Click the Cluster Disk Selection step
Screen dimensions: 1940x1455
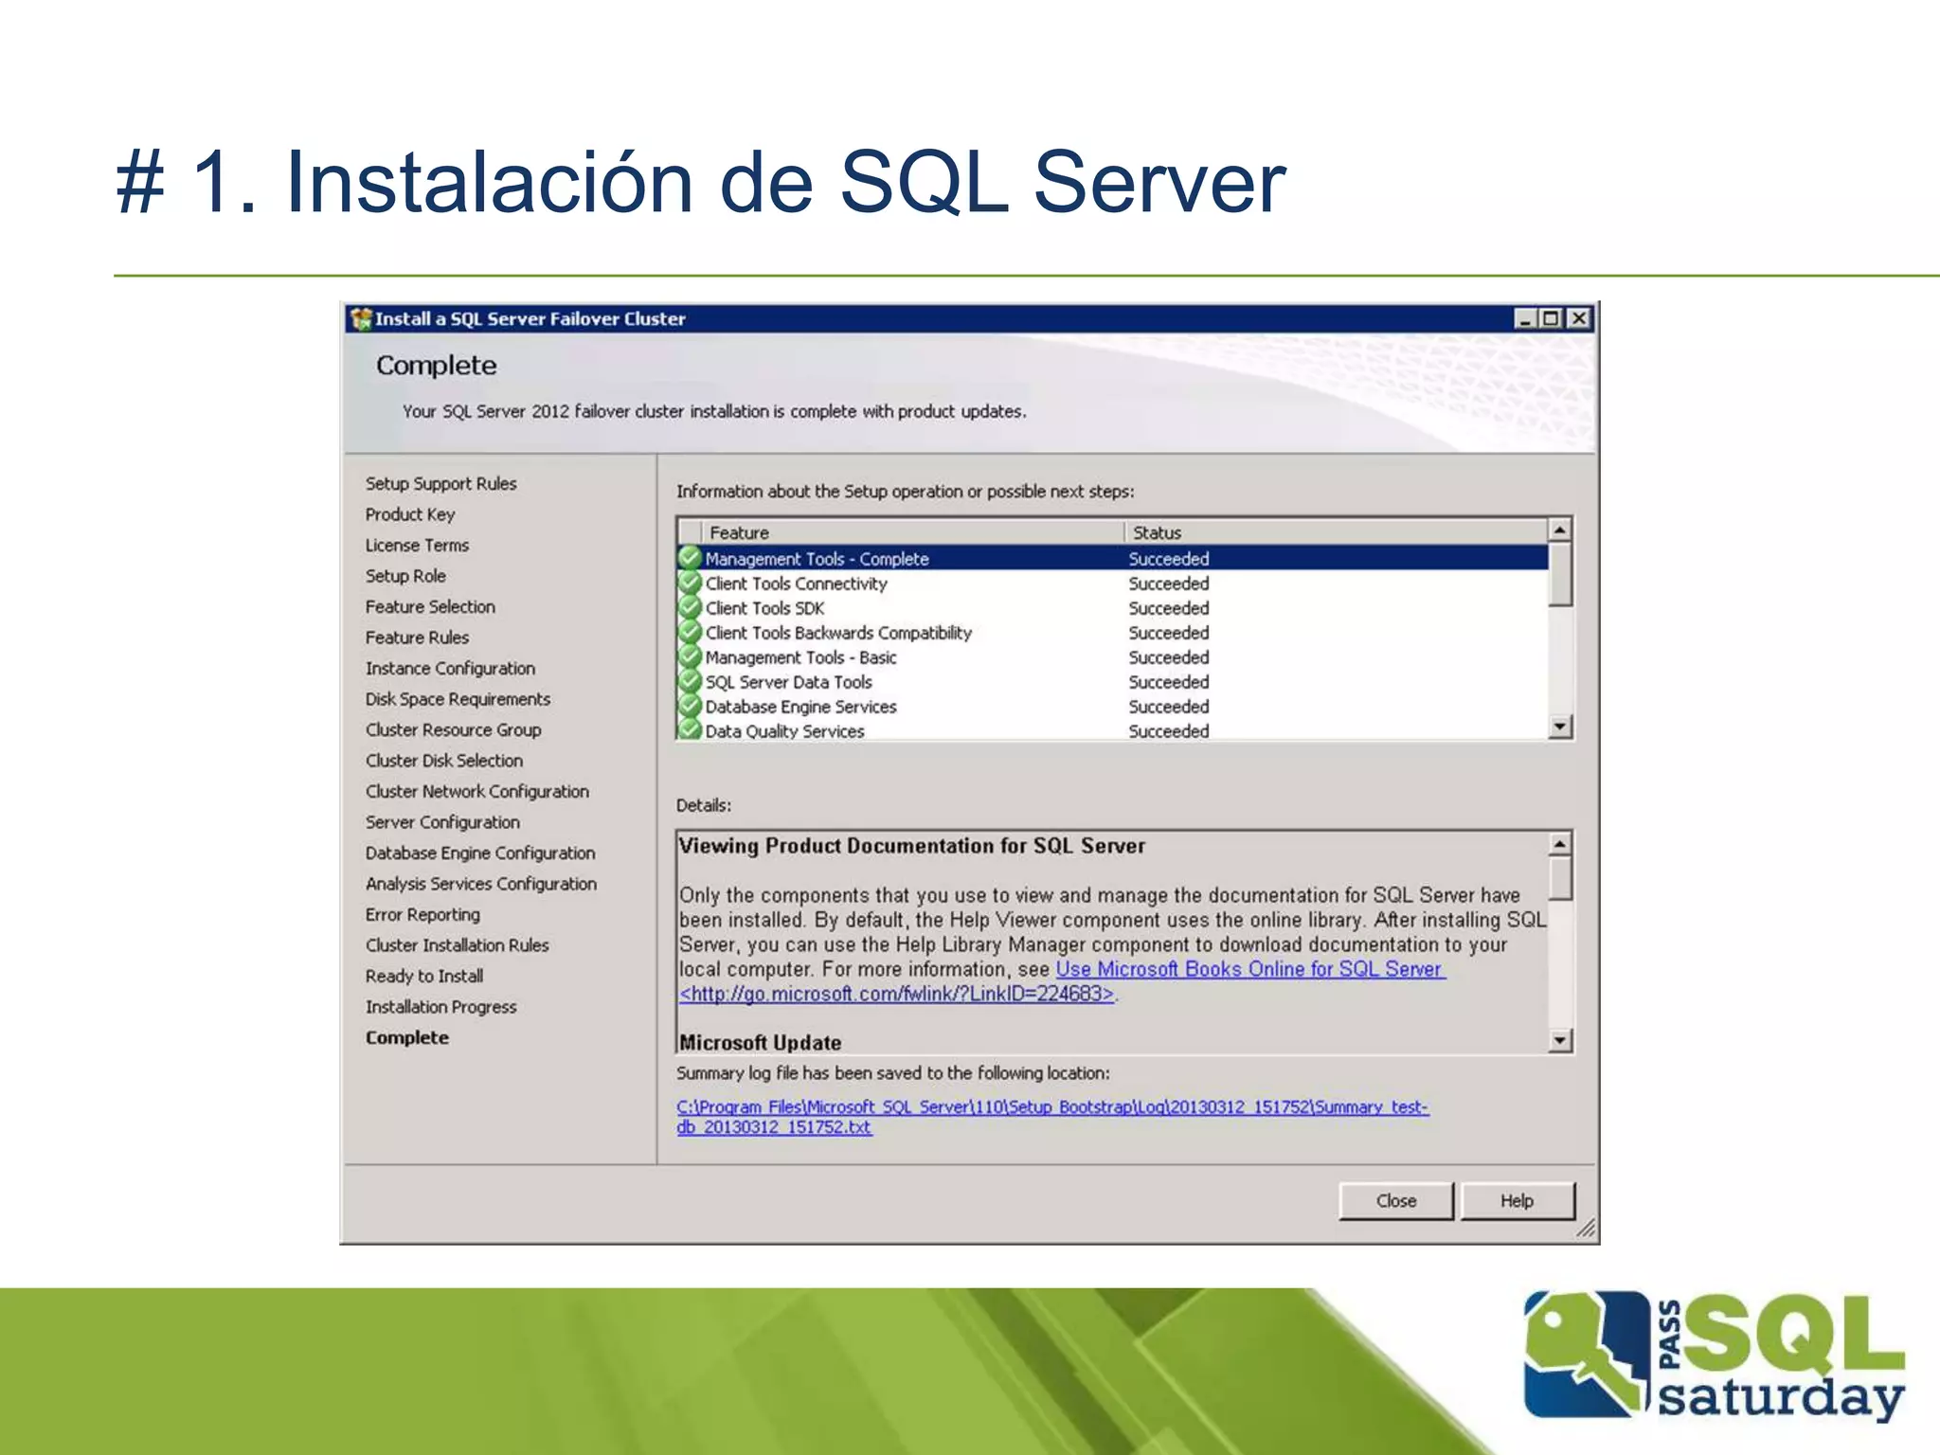443,761
